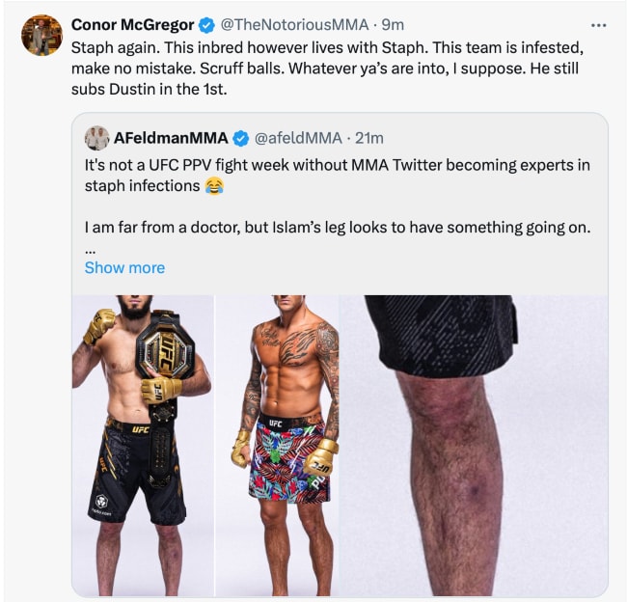Open AFeldmanMMA's profile from the display name
The height and width of the screenshot is (602, 627).
(171, 138)
